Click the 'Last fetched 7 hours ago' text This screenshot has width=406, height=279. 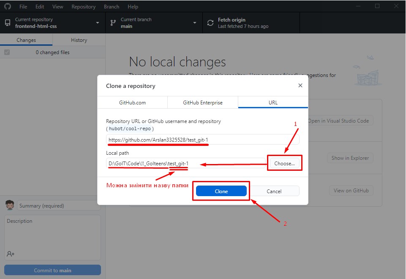(243, 26)
